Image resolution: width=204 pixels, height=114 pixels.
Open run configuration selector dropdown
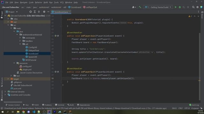158,7
